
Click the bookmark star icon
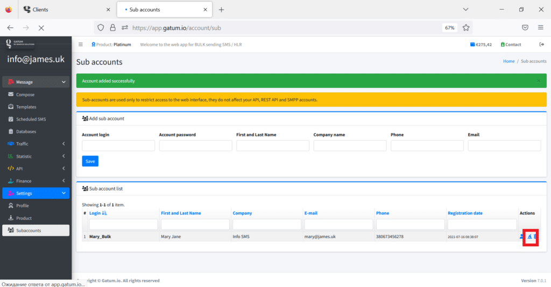click(466, 28)
